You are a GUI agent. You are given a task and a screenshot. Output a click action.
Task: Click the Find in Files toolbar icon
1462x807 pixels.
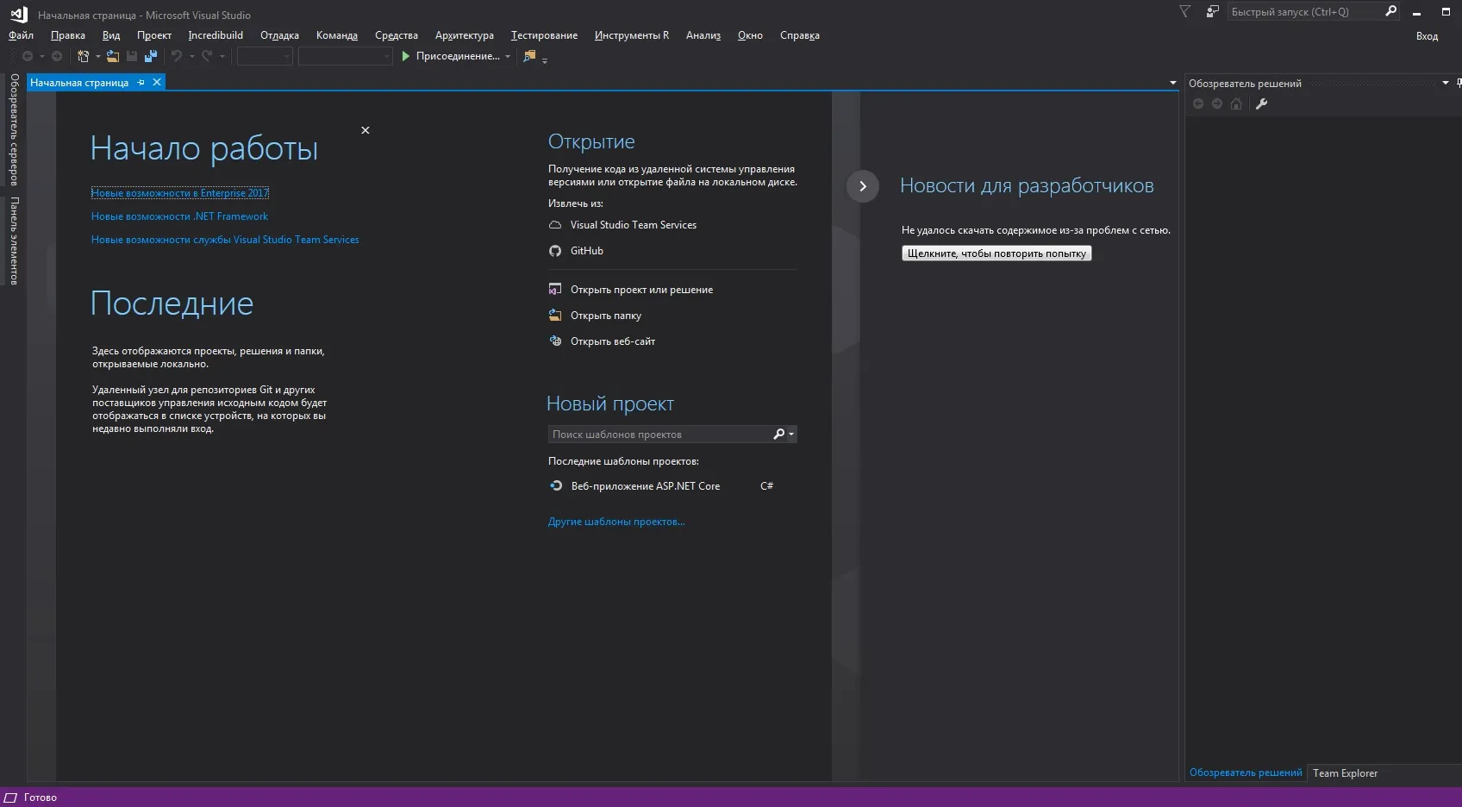(529, 56)
